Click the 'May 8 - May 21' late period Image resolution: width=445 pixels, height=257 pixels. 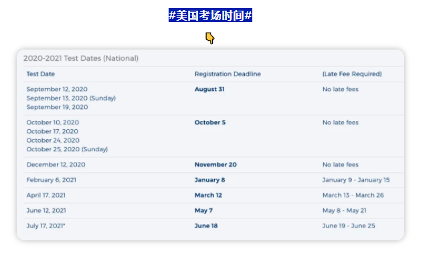coord(344,210)
